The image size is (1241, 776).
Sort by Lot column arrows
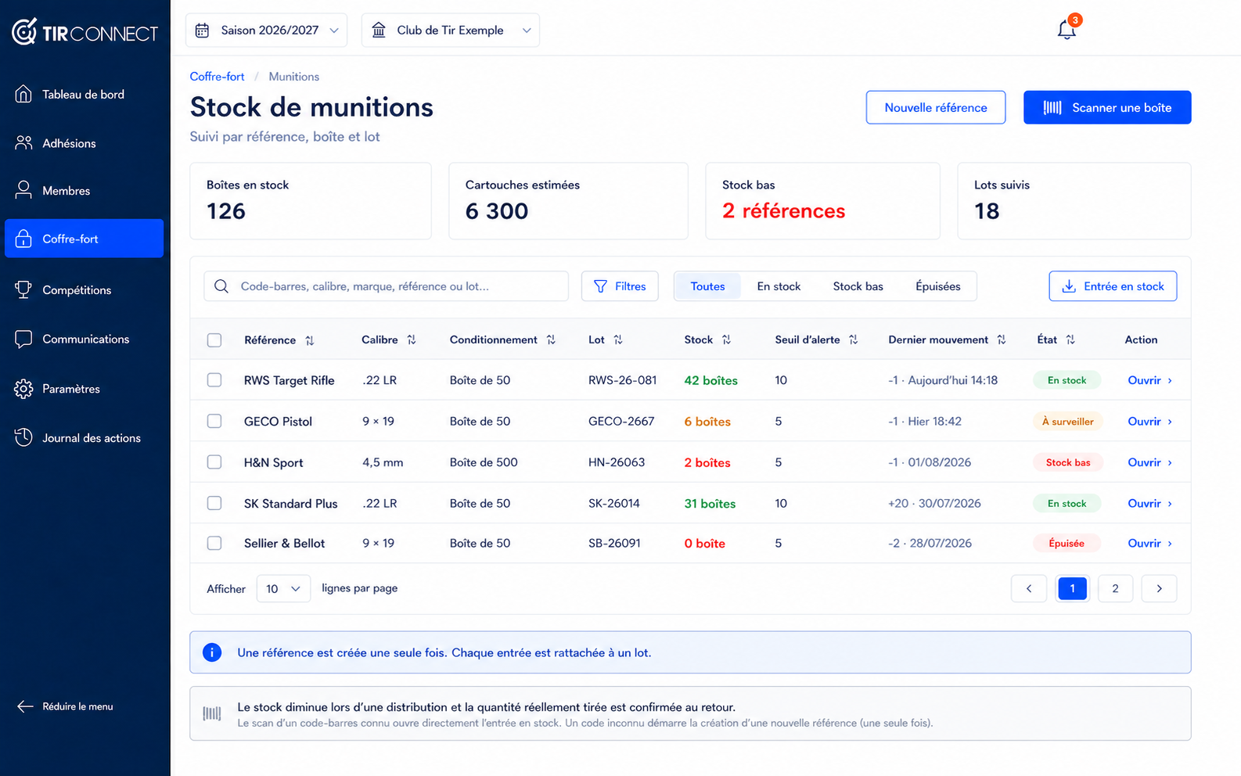(618, 339)
